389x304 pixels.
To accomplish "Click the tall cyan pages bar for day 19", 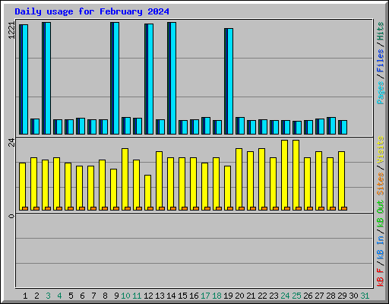I will click(230, 81).
